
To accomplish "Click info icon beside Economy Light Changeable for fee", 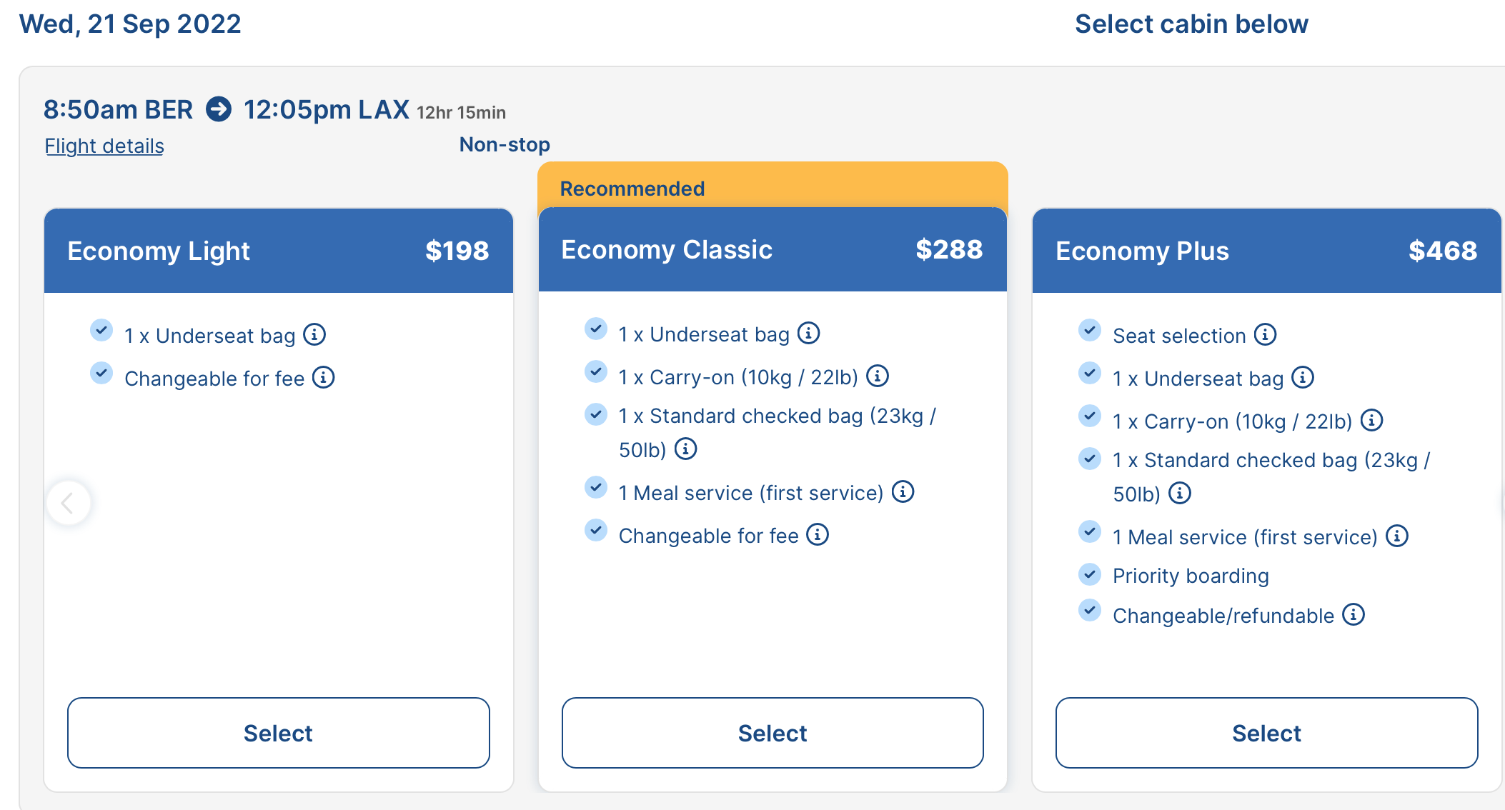I will point(324,377).
